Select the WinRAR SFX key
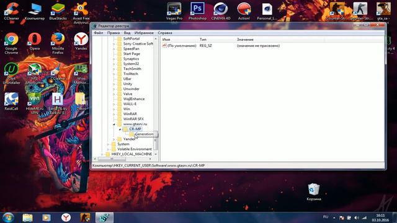The width and height of the screenshot is (397, 223). click(x=133, y=119)
